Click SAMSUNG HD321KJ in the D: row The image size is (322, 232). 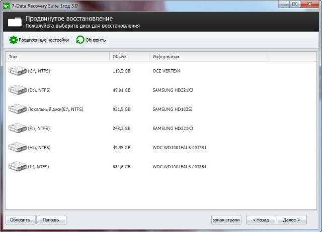pos(173,90)
